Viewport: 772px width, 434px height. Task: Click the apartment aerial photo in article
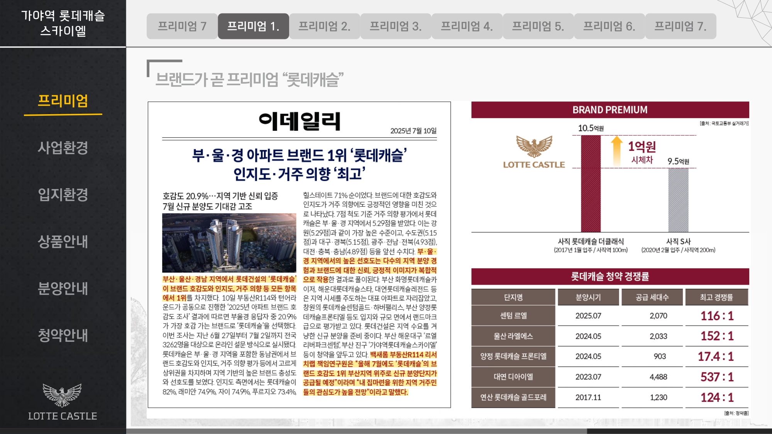[x=229, y=243]
